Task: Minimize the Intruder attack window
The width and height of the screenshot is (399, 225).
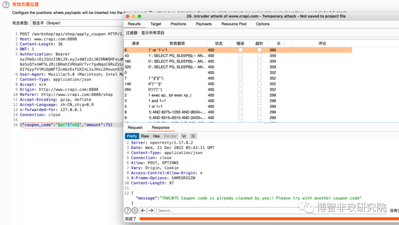Action: [133, 16]
